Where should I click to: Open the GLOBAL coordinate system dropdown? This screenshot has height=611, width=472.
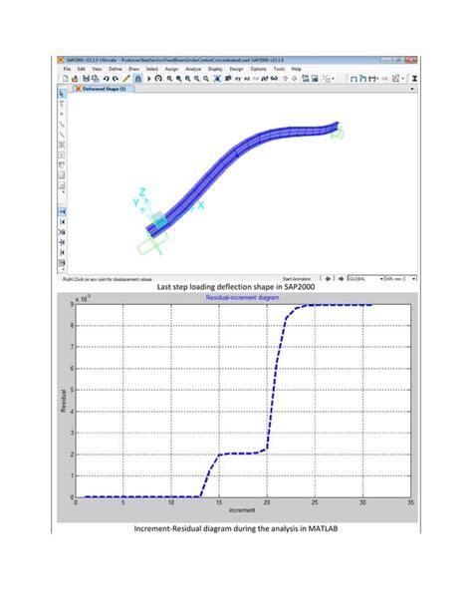[365, 279]
